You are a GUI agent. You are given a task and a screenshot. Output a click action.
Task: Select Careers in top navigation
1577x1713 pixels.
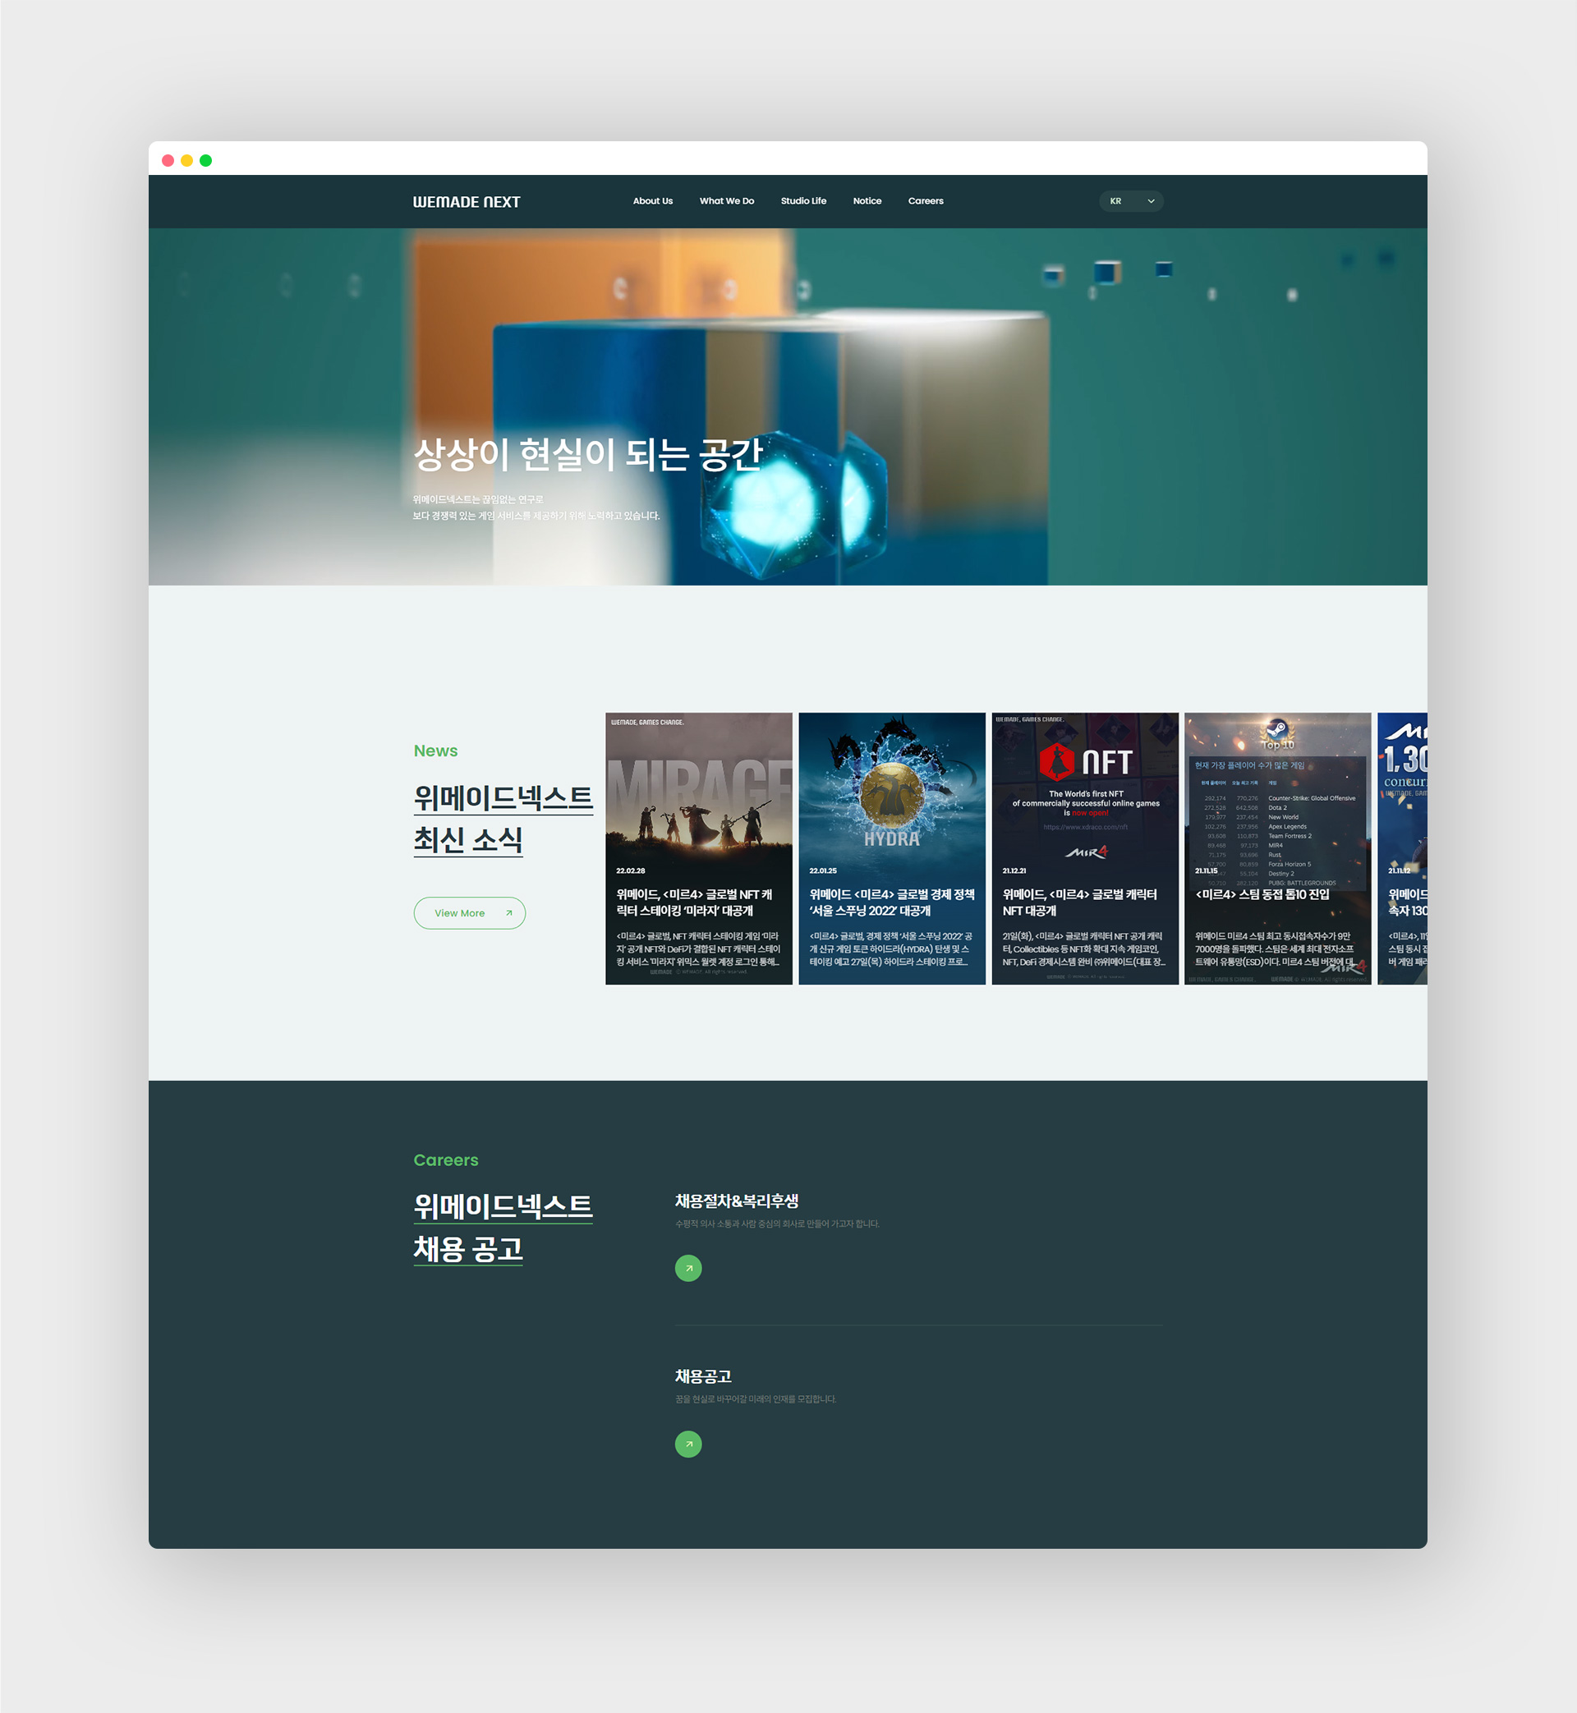point(925,201)
